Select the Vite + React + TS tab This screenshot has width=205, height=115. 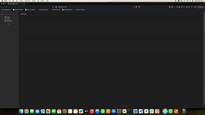click(x=16, y=4)
